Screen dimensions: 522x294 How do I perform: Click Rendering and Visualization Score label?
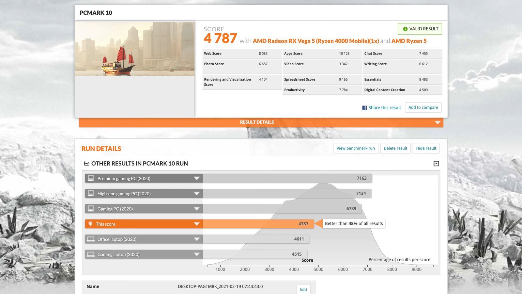pyautogui.click(x=227, y=82)
